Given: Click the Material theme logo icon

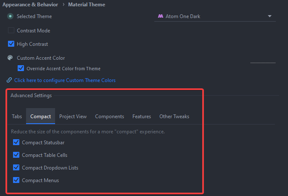Looking at the screenshot, I should pyautogui.click(x=161, y=16).
